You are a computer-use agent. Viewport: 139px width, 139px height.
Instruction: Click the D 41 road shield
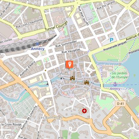point(120,104)
